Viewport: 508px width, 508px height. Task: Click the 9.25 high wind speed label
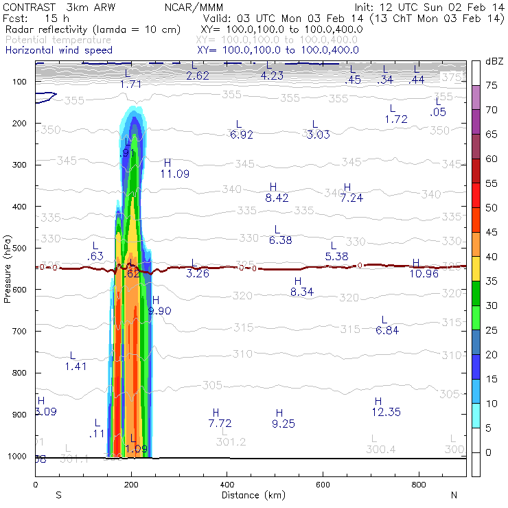(x=283, y=424)
